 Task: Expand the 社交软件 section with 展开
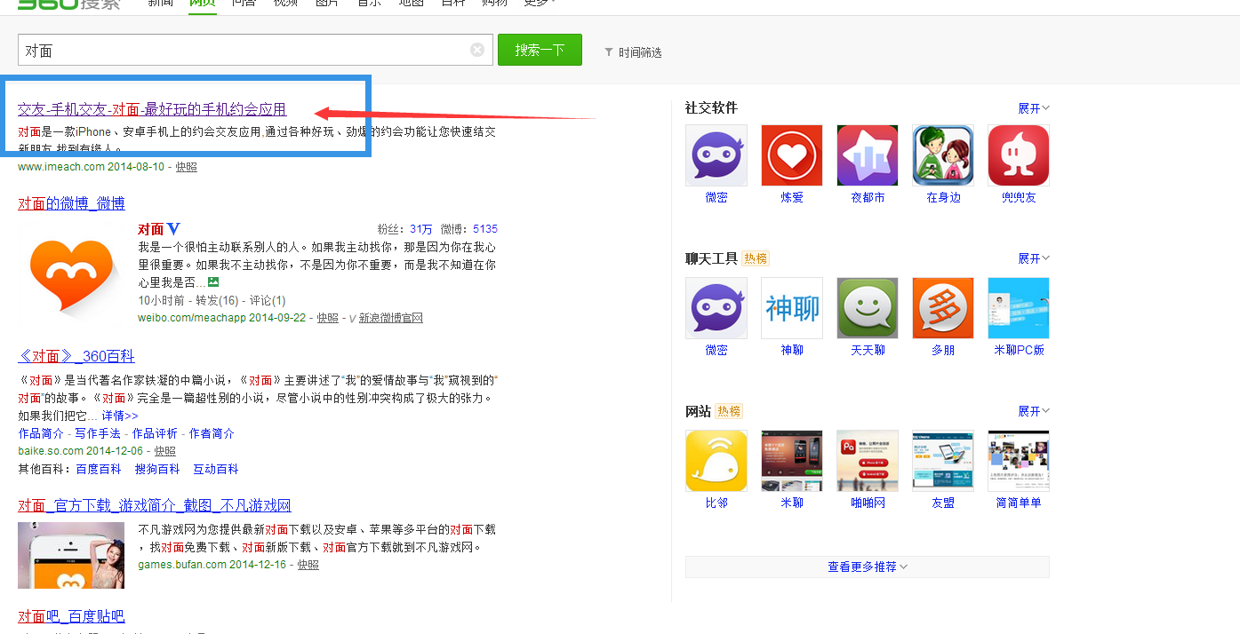1034,108
